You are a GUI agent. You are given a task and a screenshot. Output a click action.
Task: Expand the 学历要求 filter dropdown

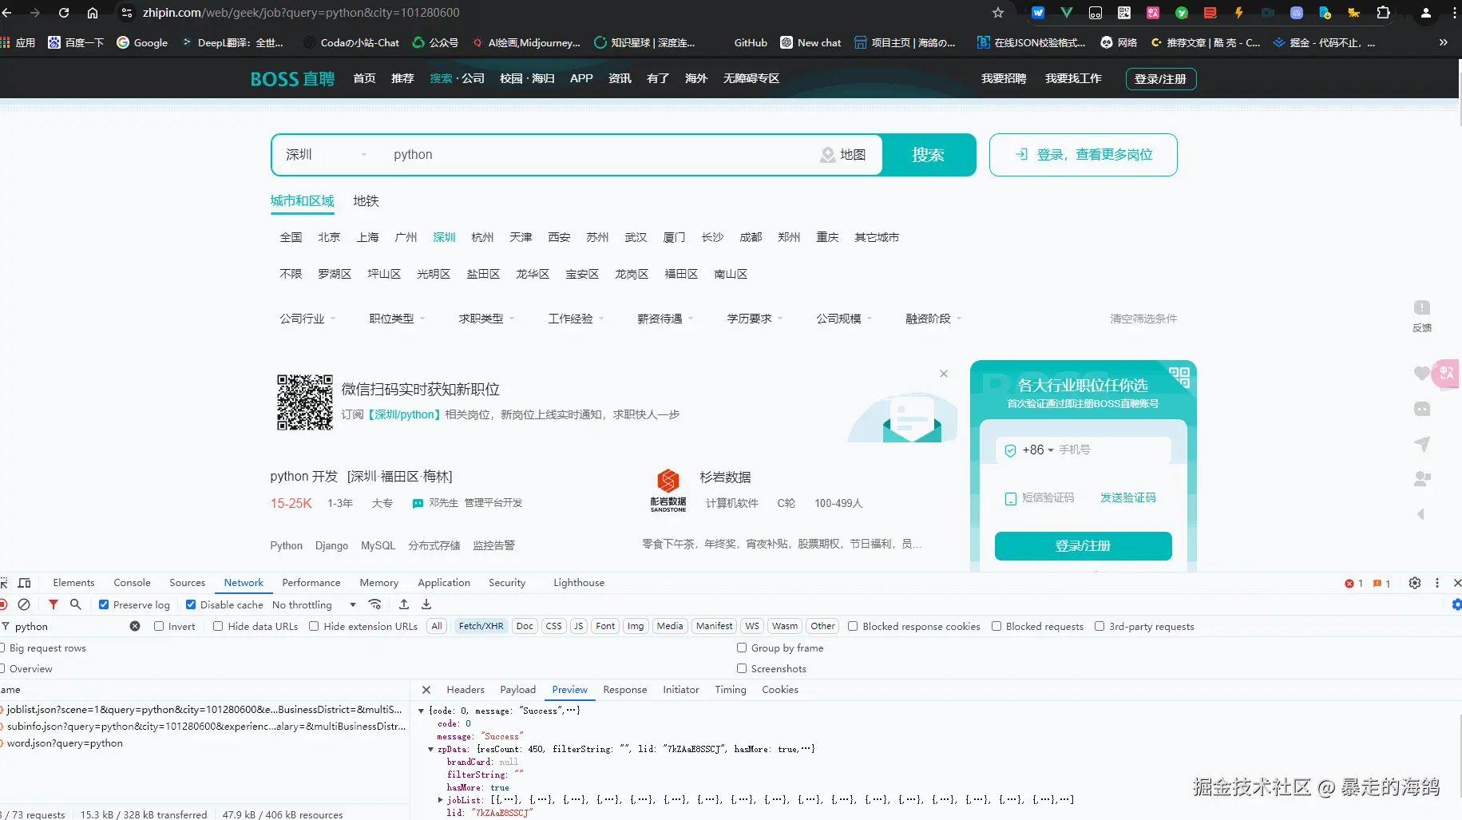click(755, 319)
